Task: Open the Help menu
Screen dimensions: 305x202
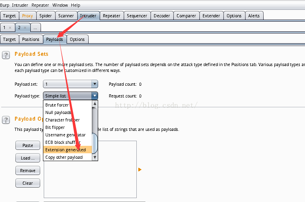Action: coord(76,5)
